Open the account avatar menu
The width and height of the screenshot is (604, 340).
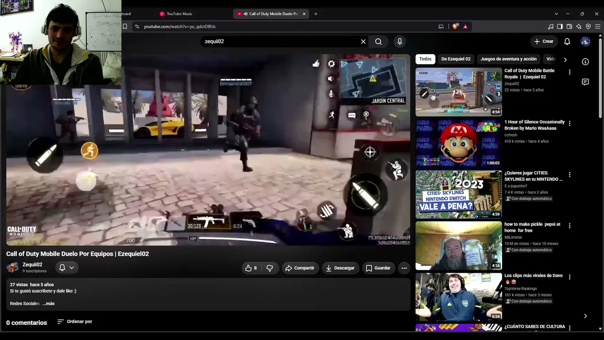pyautogui.click(x=586, y=42)
